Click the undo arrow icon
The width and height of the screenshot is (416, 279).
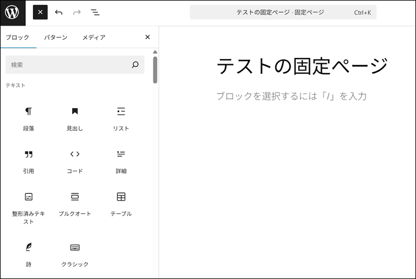click(59, 12)
